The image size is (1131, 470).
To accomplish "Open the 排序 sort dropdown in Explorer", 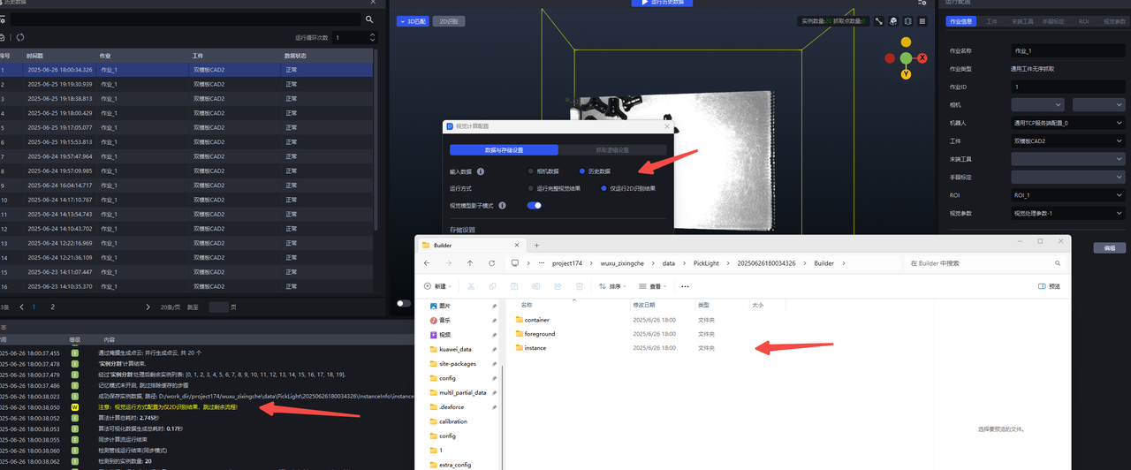I will pyautogui.click(x=612, y=286).
